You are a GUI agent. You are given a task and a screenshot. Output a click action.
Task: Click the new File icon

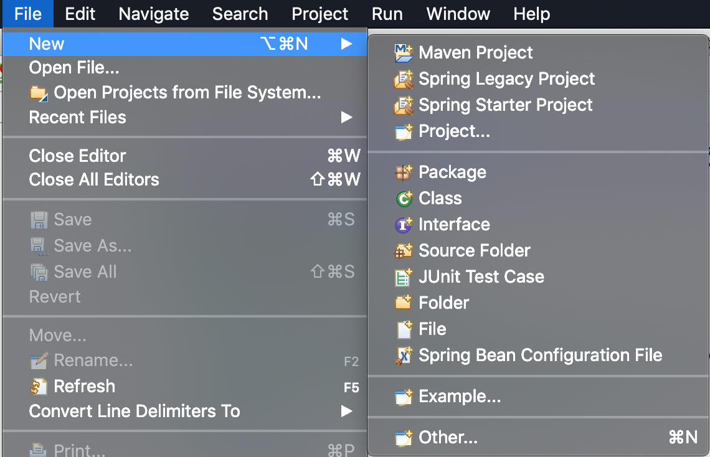point(404,329)
